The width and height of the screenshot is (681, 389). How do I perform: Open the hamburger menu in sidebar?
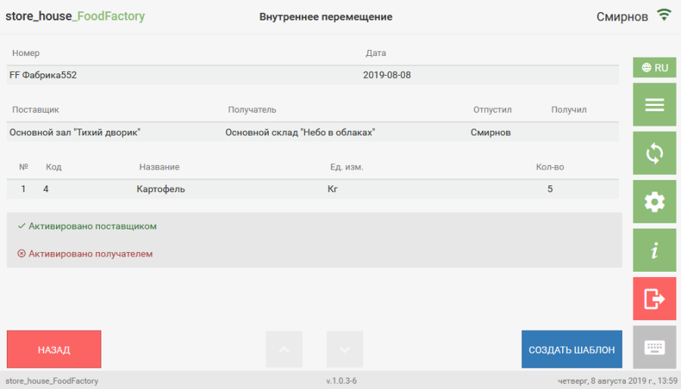654,104
